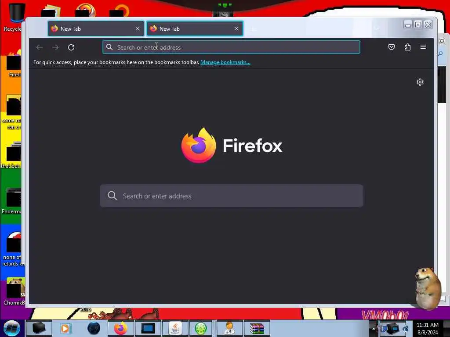Open the Windows Start orb

coord(11,328)
